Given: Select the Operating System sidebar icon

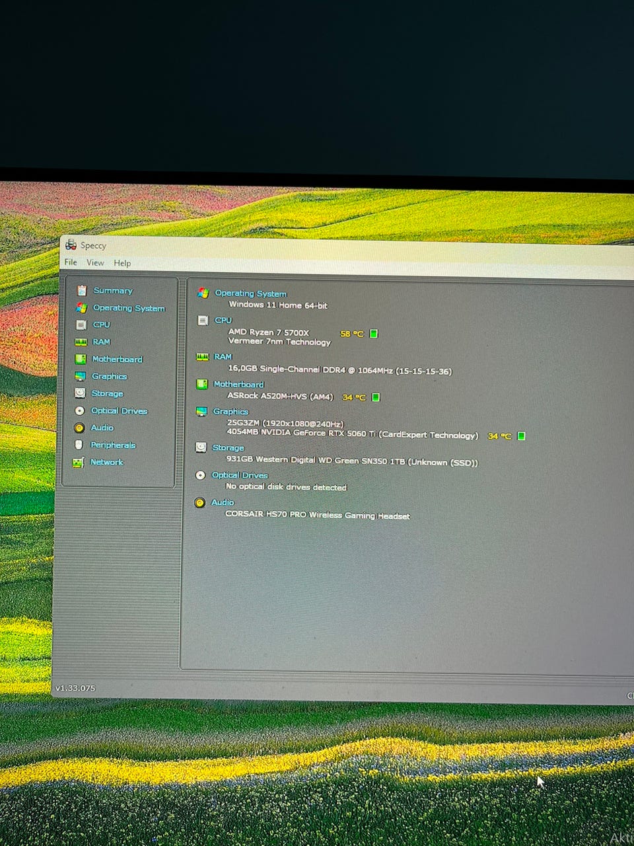Looking at the screenshot, I should [81, 307].
